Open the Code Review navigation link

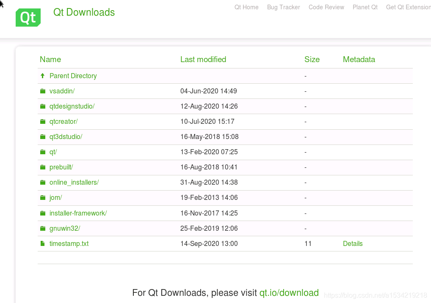tap(326, 7)
